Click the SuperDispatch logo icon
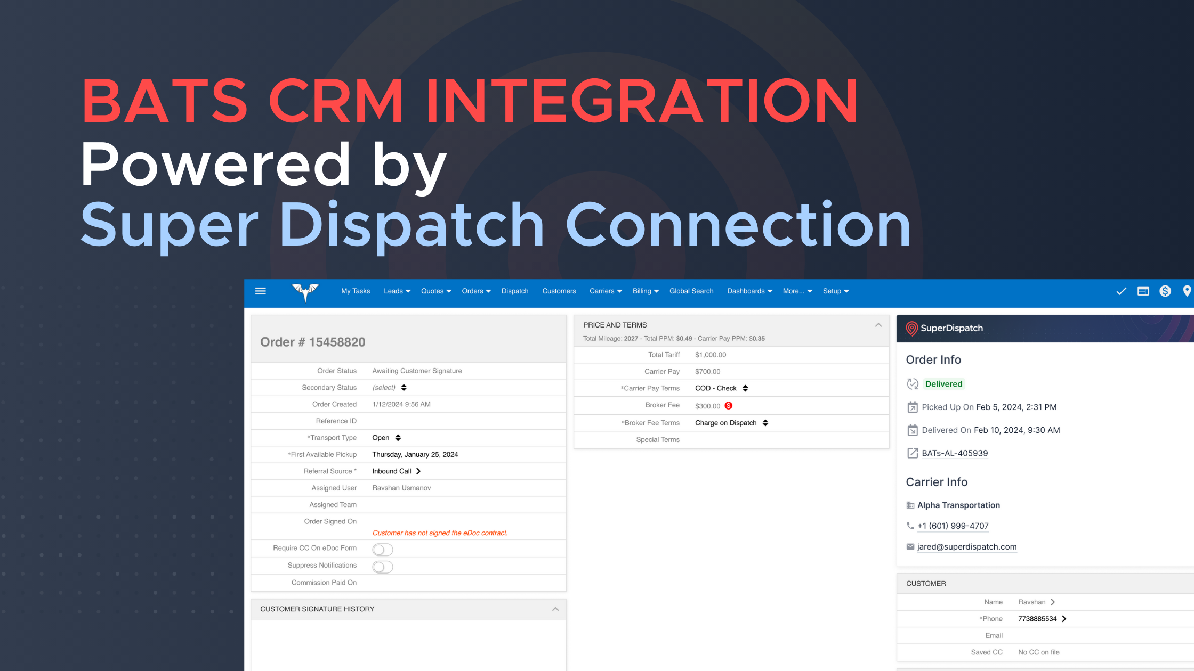This screenshot has height=671, width=1194. 911,329
